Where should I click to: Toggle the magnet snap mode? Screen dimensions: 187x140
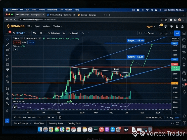tap(7, 89)
